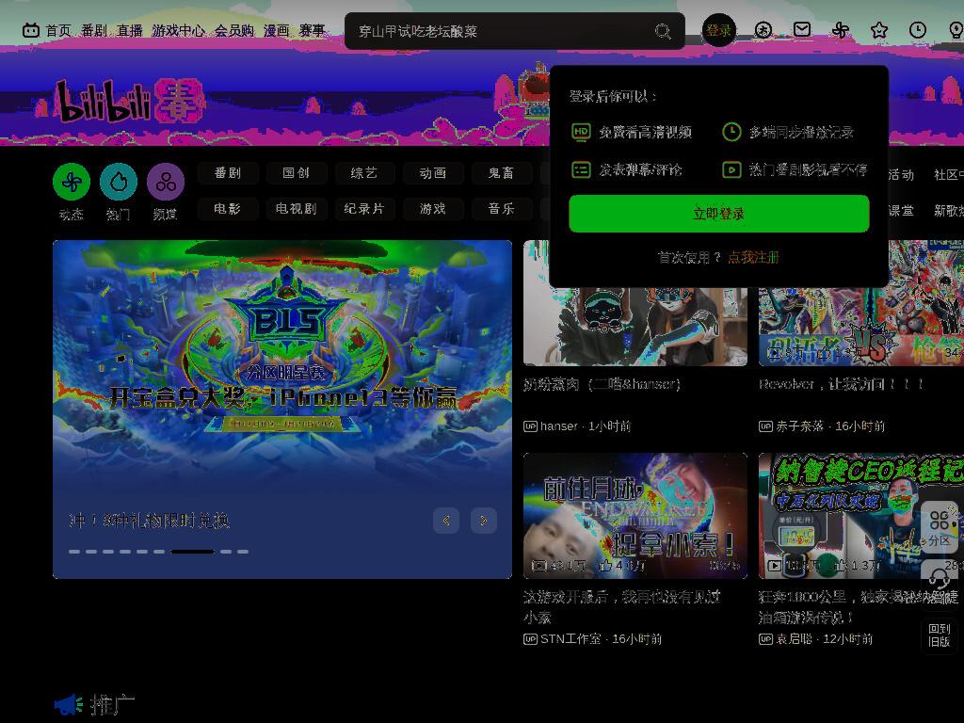The image size is (964, 723).
Task: Show previous carousel slide with left arrow
Action: coord(446,521)
